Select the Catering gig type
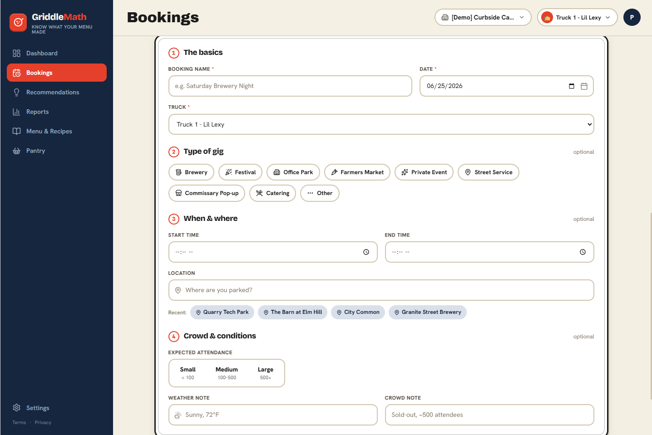Viewport: 652px width, 435px height. 273,193
